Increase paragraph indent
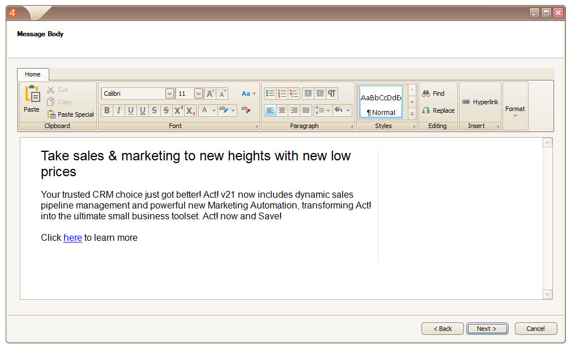Image resolution: width=571 pixels, height=349 pixels. click(319, 93)
